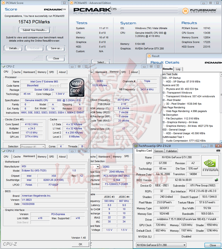Open the Slot Selection dropdown in CPU-Z SPD
This screenshot has height=249, width=222.
click(x=98, y=166)
